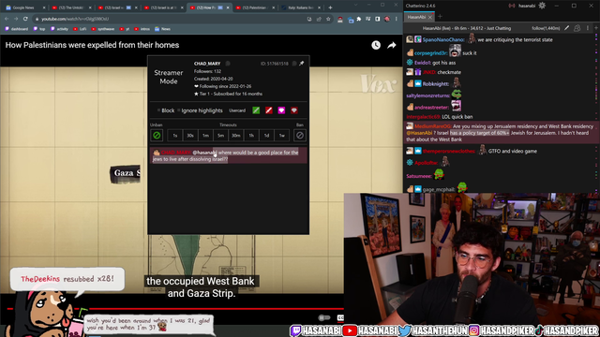Open 'LoFi' bookmark
This screenshot has height=337, width=600.
pyautogui.click(x=80, y=29)
